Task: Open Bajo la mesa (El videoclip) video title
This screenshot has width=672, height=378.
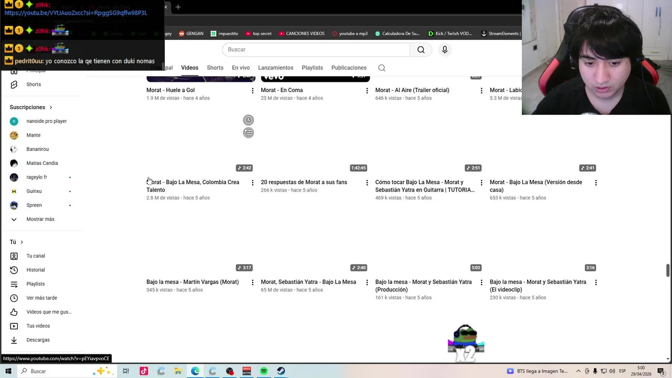Action: (x=538, y=286)
